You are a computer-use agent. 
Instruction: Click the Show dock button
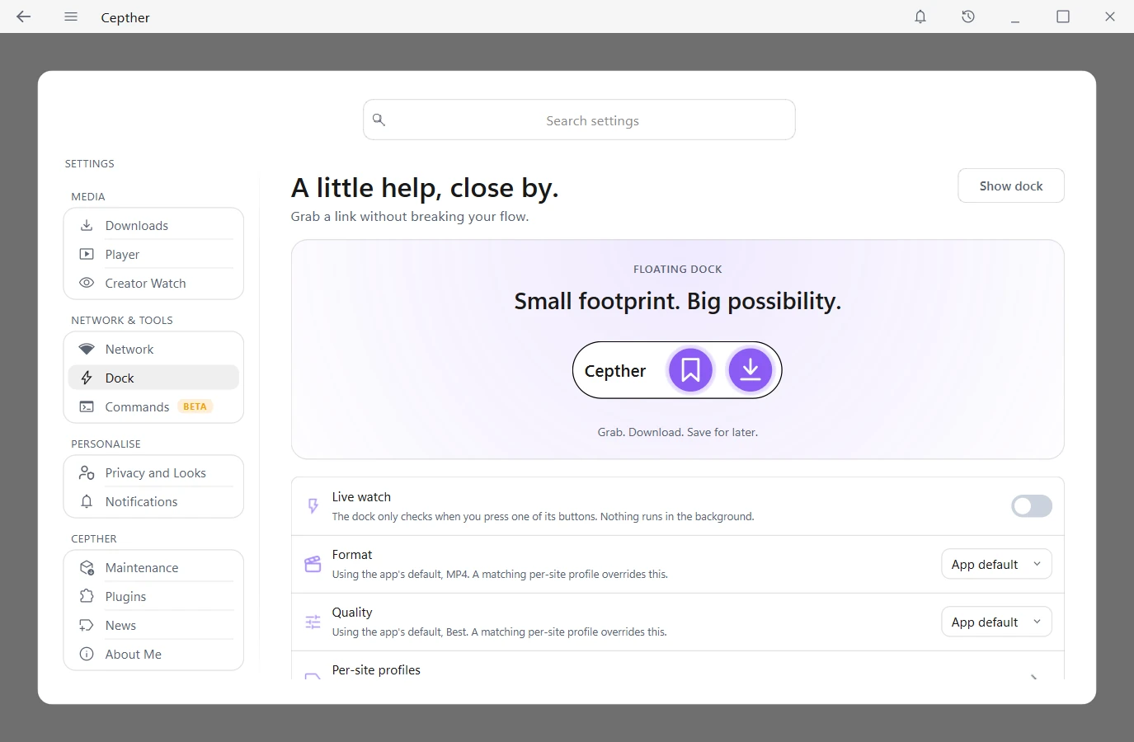click(1011, 185)
